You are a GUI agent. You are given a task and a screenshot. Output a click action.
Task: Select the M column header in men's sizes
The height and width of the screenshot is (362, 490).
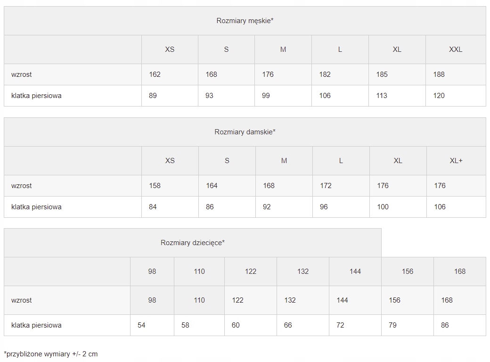pyautogui.click(x=283, y=49)
